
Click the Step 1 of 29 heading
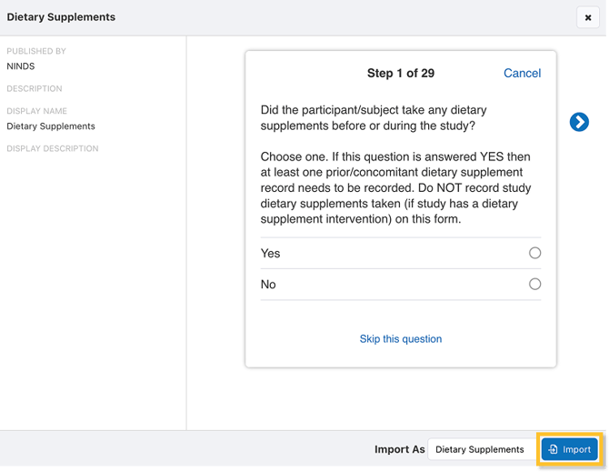(x=400, y=73)
